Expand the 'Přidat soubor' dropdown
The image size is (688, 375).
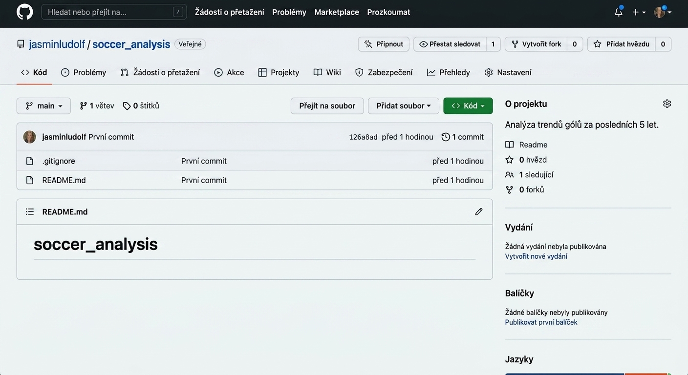point(404,106)
